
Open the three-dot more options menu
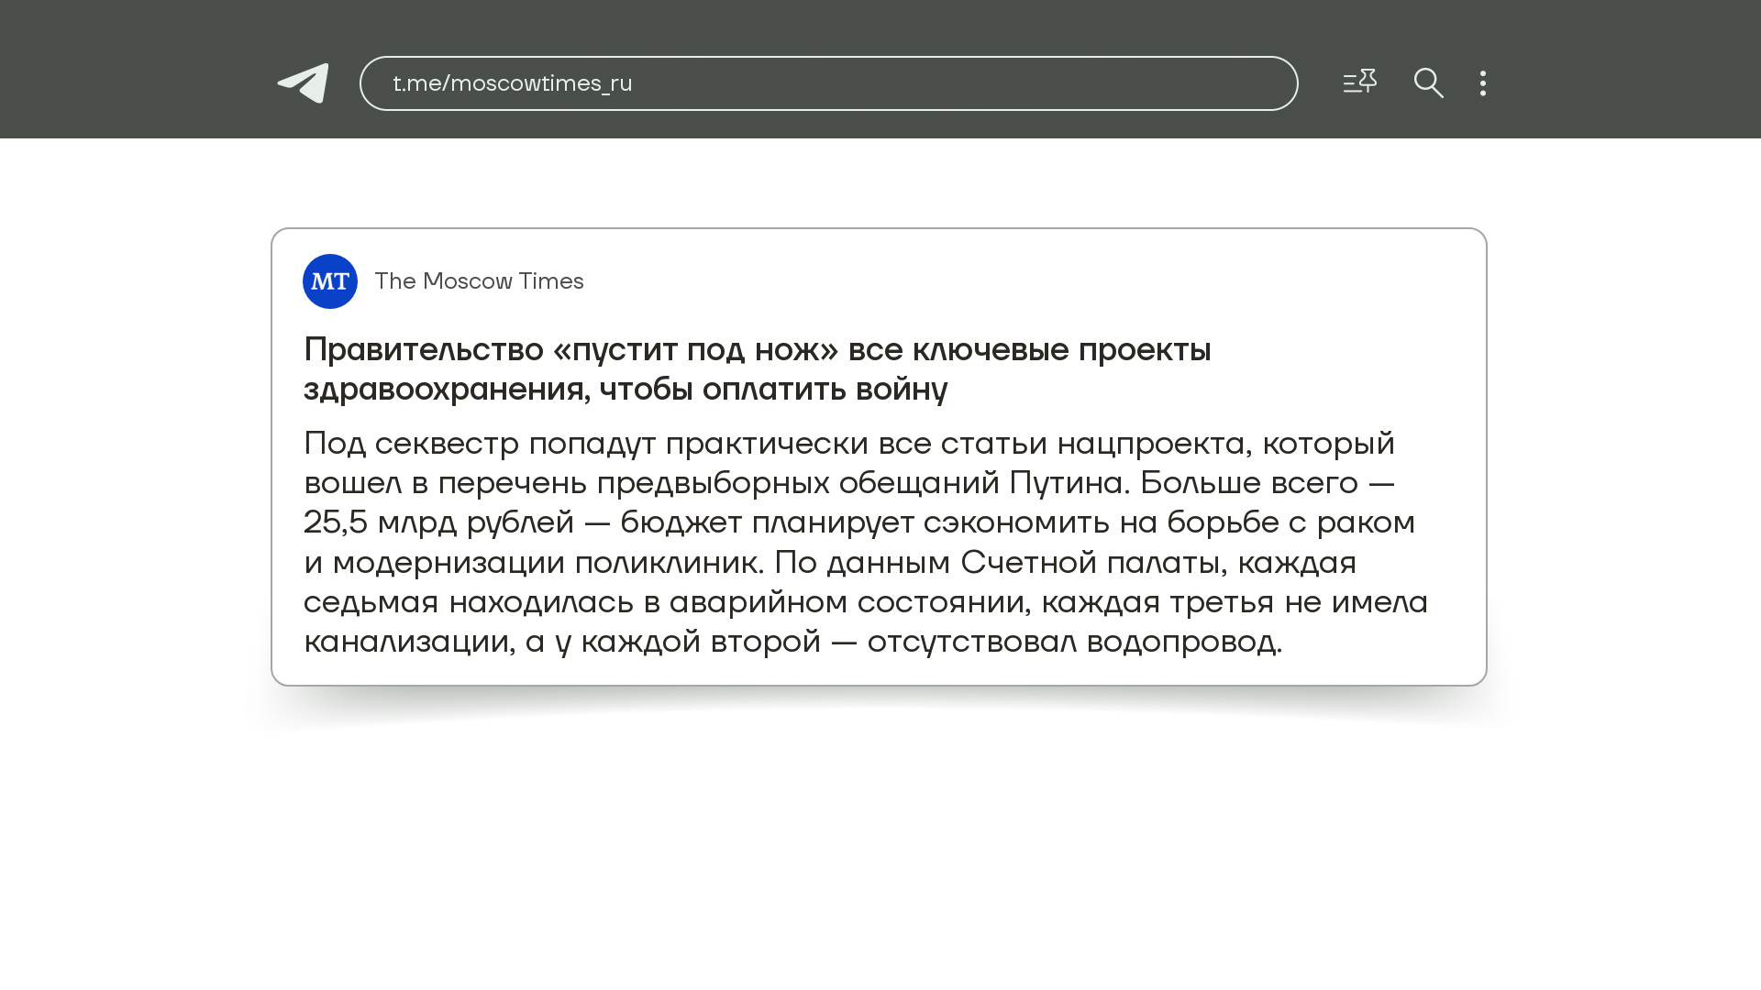point(1483,83)
